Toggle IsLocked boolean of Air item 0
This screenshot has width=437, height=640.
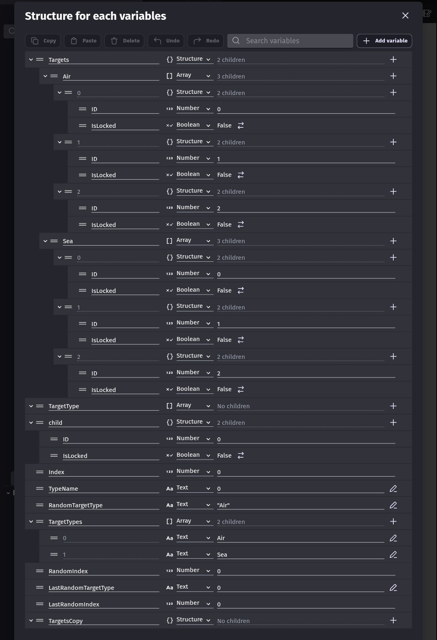241,126
